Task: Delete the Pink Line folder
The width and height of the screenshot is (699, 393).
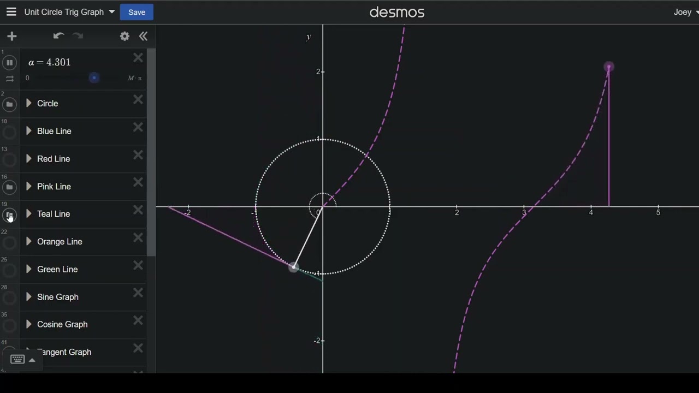Action: (x=138, y=182)
